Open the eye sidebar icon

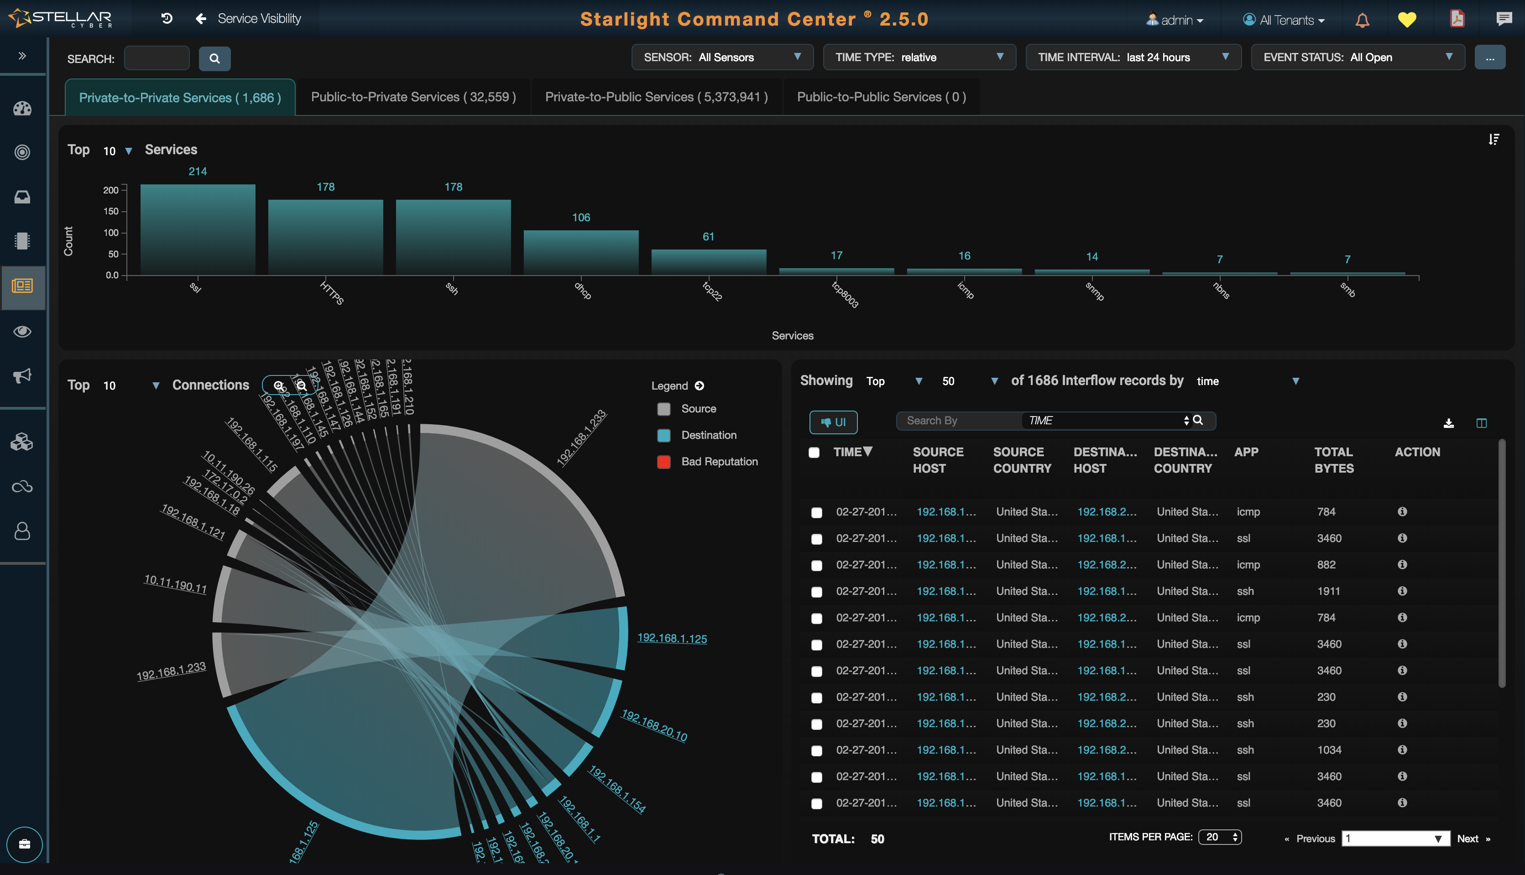pyautogui.click(x=22, y=332)
